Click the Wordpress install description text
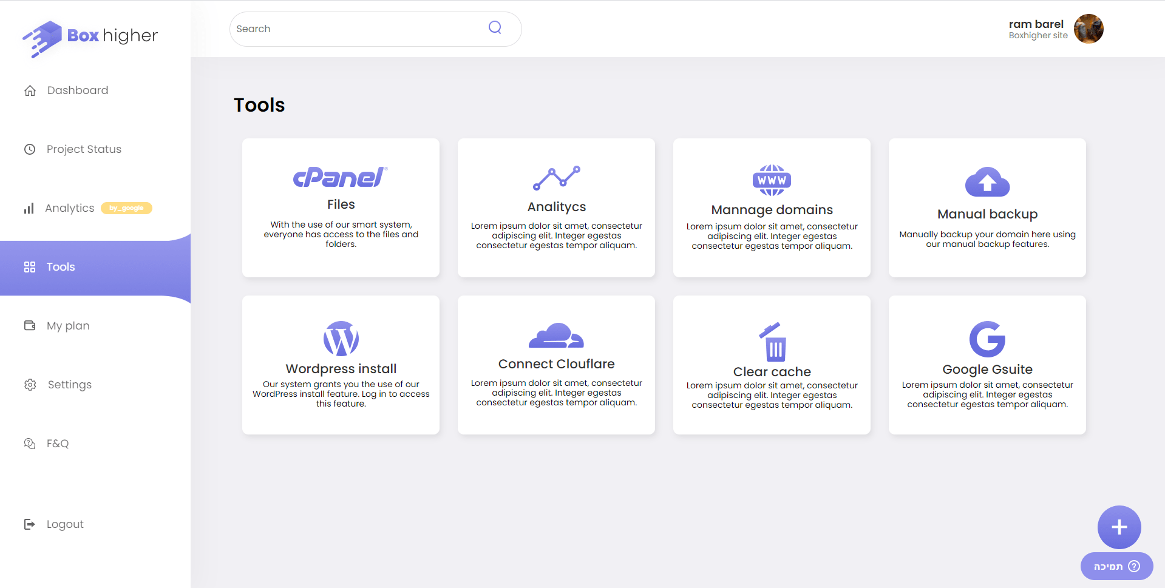1165x588 pixels. pyautogui.click(x=341, y=394)
